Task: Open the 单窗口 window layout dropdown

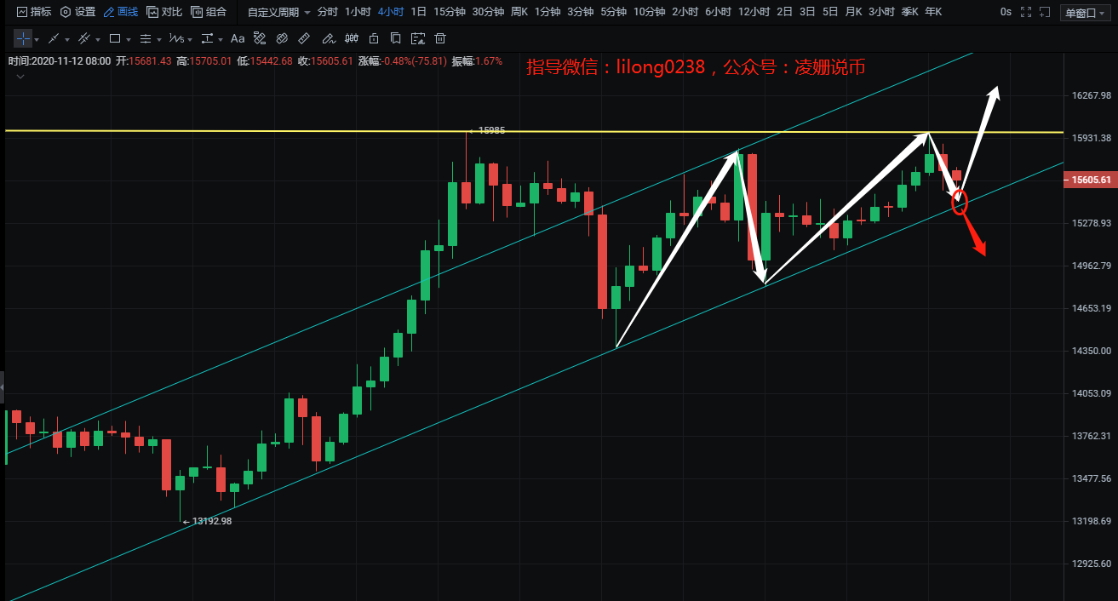Action: tap(1086, 12)
